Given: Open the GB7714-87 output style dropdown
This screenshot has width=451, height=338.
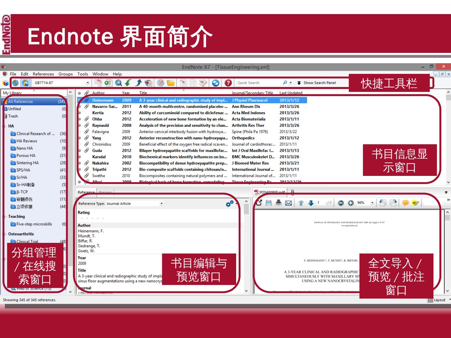Looking at the screenshot, I should coord(88,83).
